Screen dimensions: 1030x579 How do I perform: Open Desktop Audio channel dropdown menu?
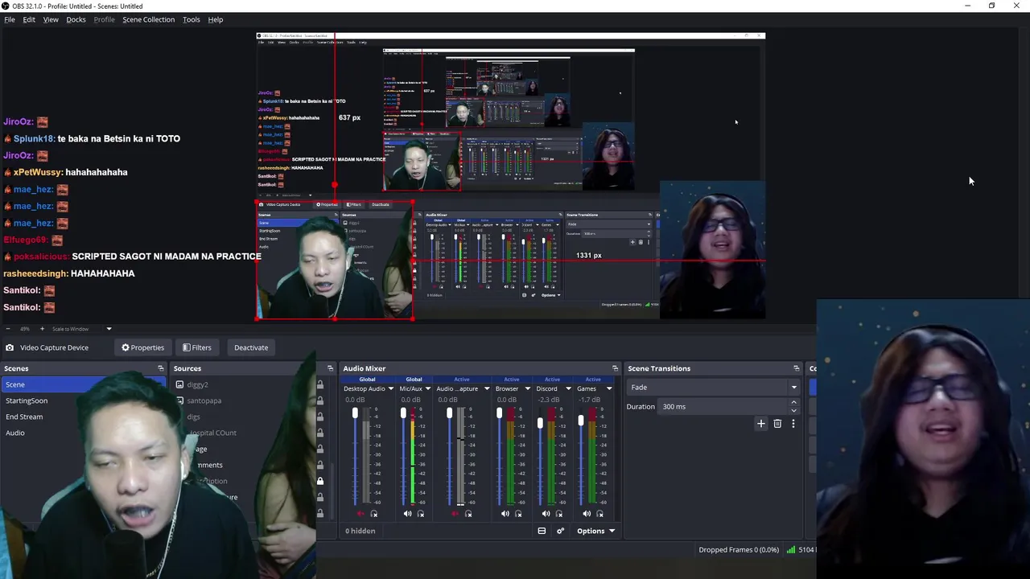[x=390, y=389]
